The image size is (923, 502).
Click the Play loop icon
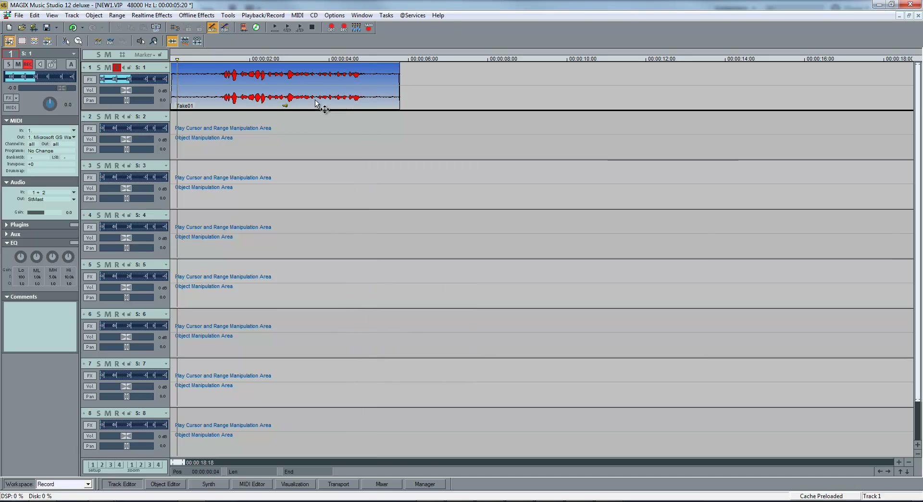[287, 27]
